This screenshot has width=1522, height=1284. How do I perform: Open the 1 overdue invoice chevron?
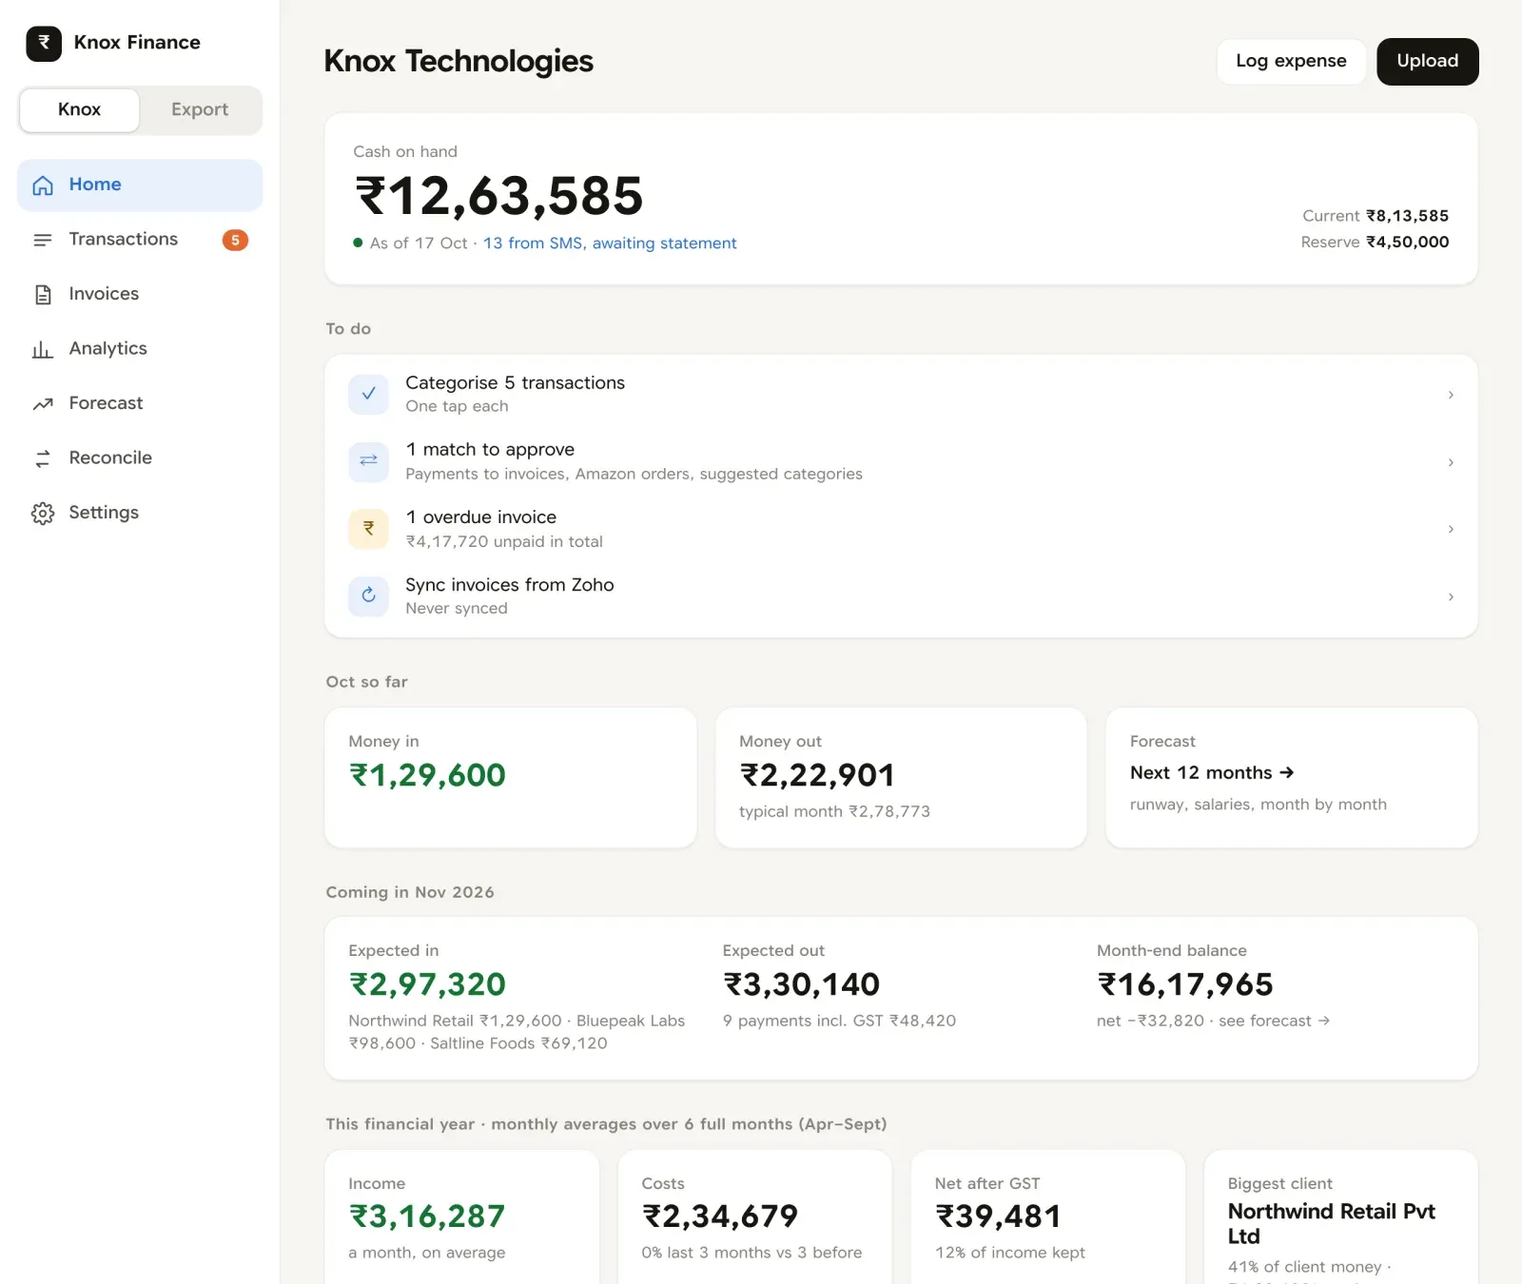click(1451, 529)
